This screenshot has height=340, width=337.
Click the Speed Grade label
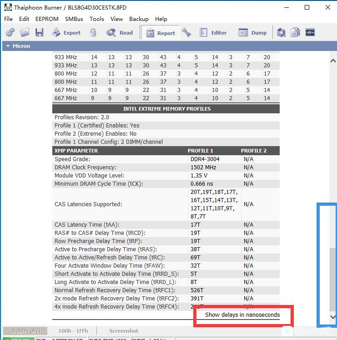pos(72,159)
